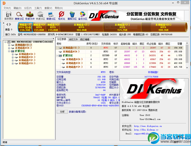
Task: Click the 删除分区 delete partition icon
Action: [72, 16]
